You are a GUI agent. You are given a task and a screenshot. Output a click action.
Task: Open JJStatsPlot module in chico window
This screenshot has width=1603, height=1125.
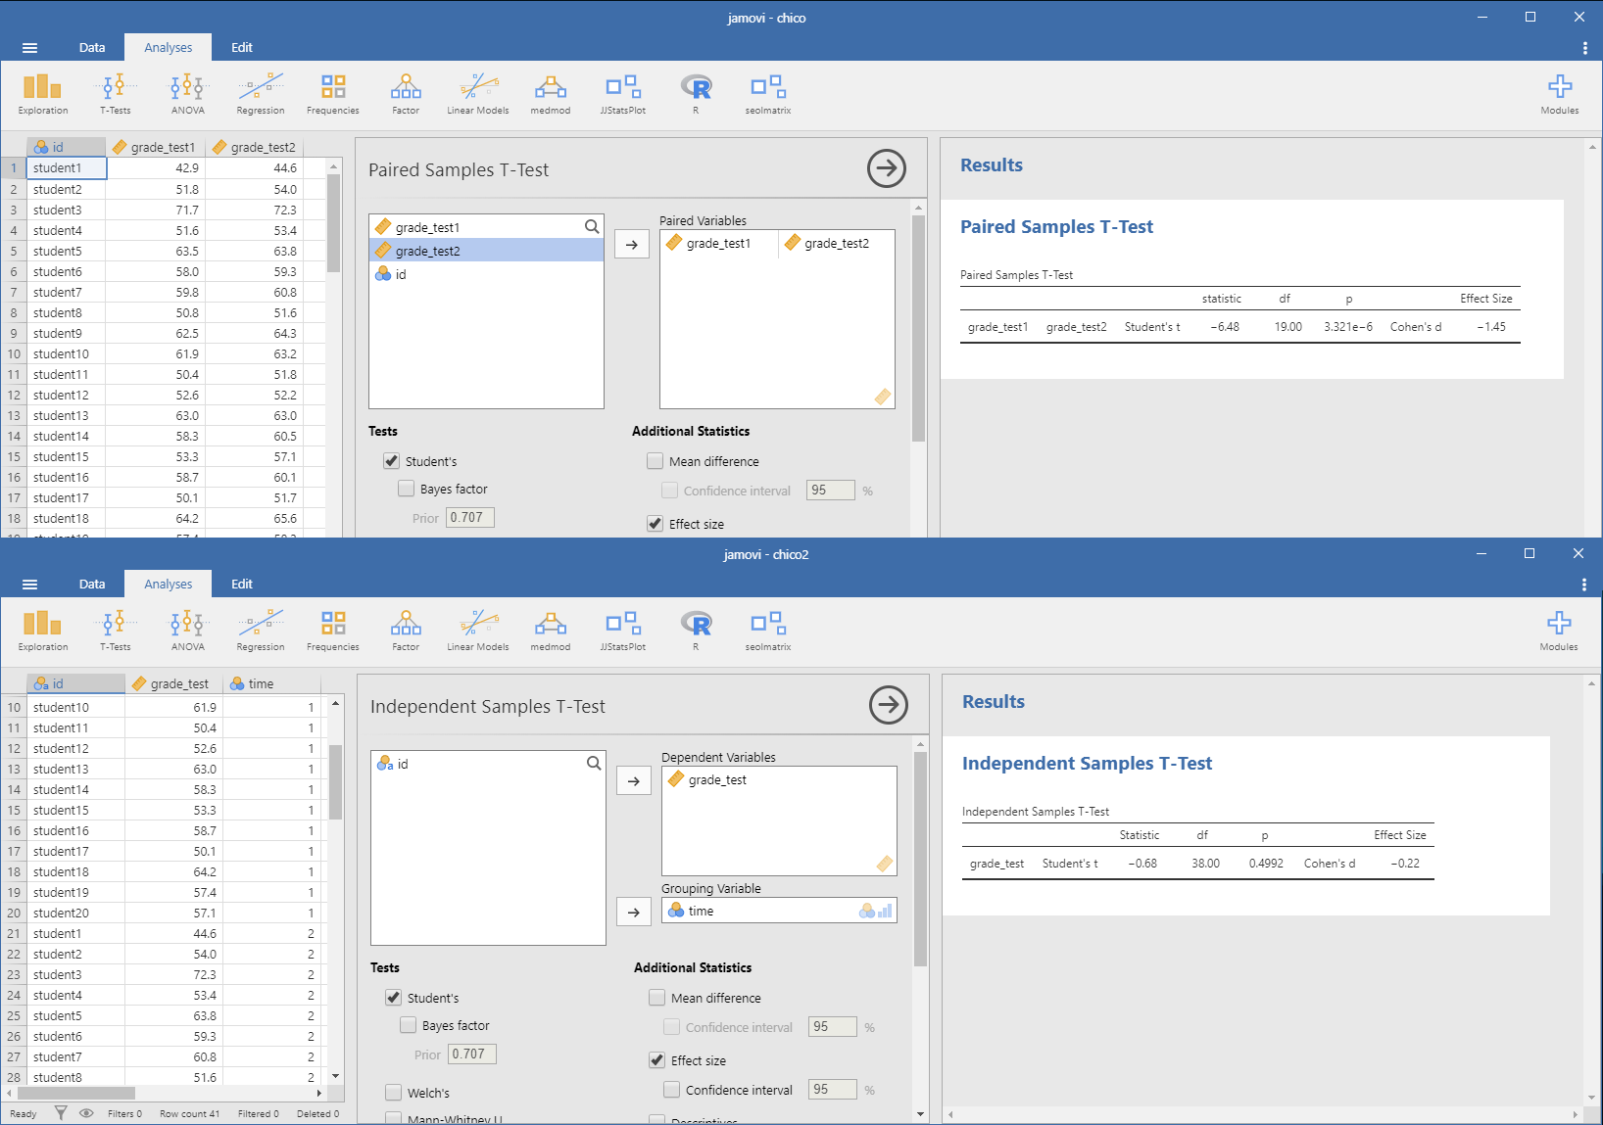click(623, 95)
